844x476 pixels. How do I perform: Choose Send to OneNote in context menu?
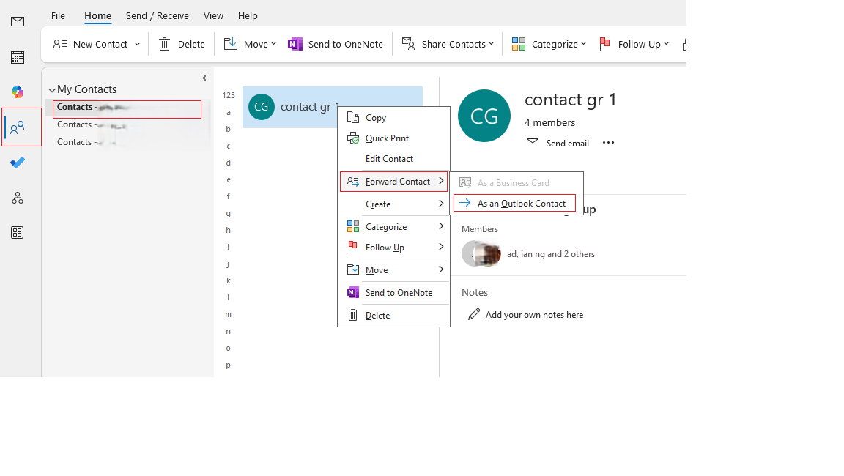[x=393, y=293]
